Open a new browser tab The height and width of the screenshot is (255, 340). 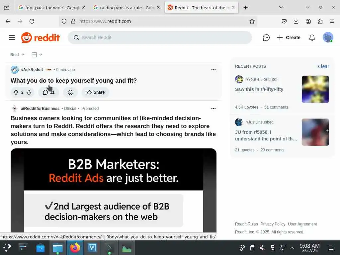click(245, 8)
